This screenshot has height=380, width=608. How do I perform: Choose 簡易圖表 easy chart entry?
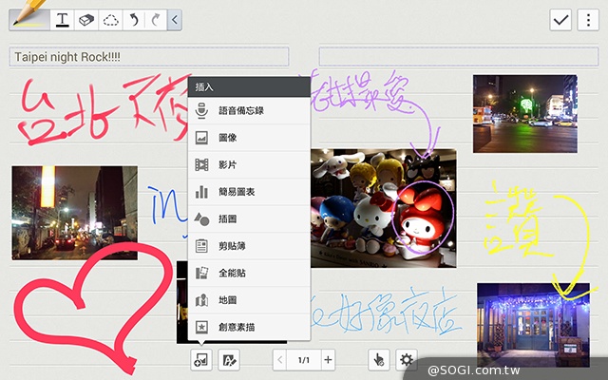tap(249, 192)
